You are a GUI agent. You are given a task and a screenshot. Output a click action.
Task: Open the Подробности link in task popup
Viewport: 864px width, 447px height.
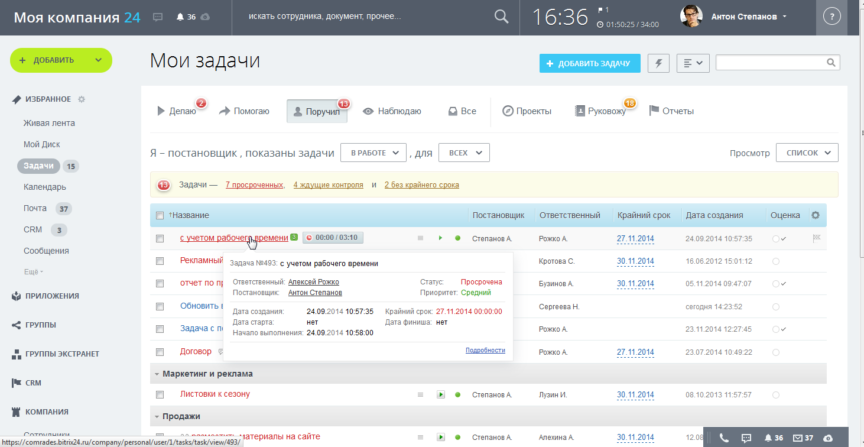tap(485, 350)
